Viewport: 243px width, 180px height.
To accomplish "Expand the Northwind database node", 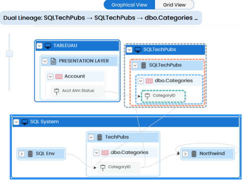I will [x=185, y=153].
